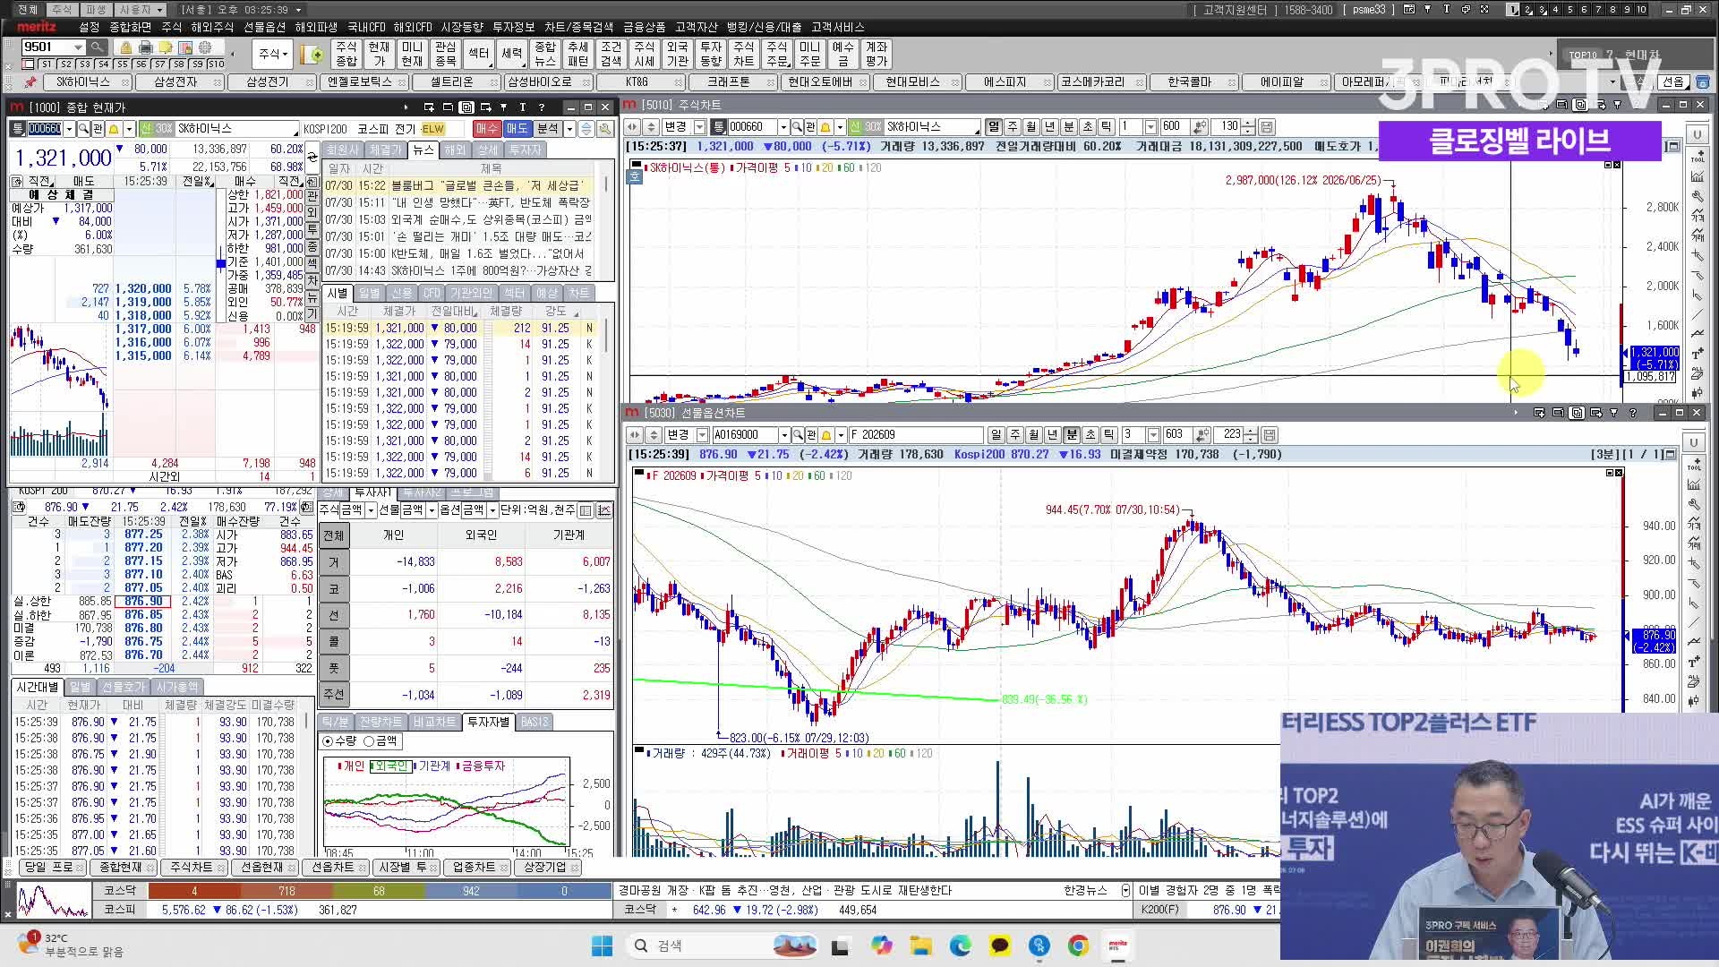
Task: Expand the 9501 screen number dropdown
Action: click(79, 47)
